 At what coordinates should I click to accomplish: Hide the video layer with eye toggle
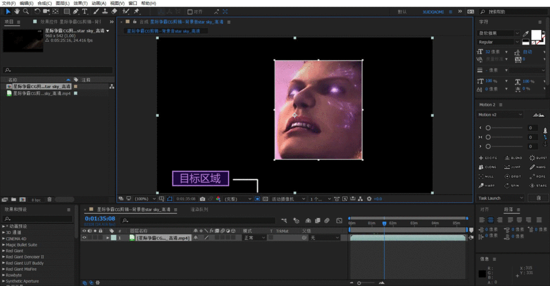click(84, 237)
